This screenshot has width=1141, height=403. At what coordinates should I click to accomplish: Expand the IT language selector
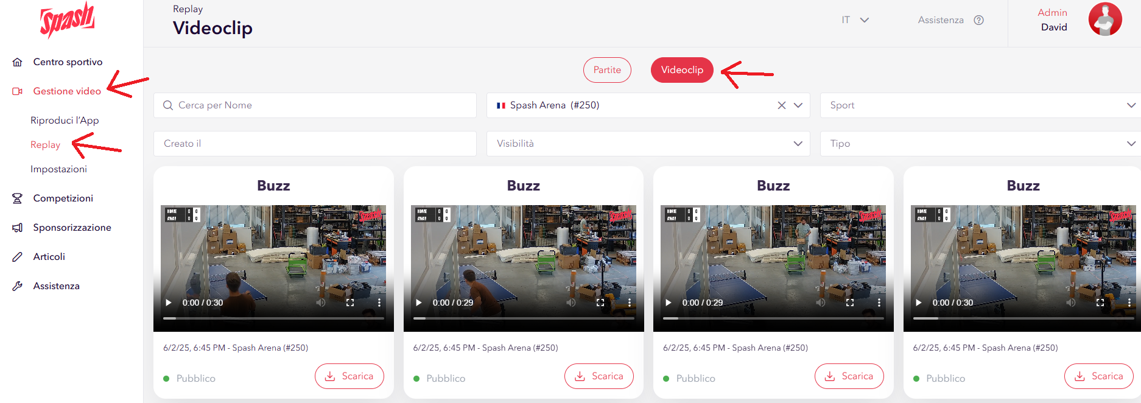855,20
